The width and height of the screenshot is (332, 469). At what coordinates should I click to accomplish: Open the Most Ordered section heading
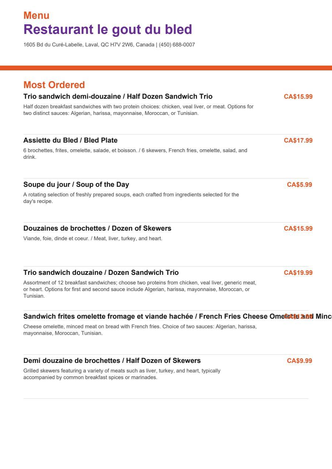(54, 85)
